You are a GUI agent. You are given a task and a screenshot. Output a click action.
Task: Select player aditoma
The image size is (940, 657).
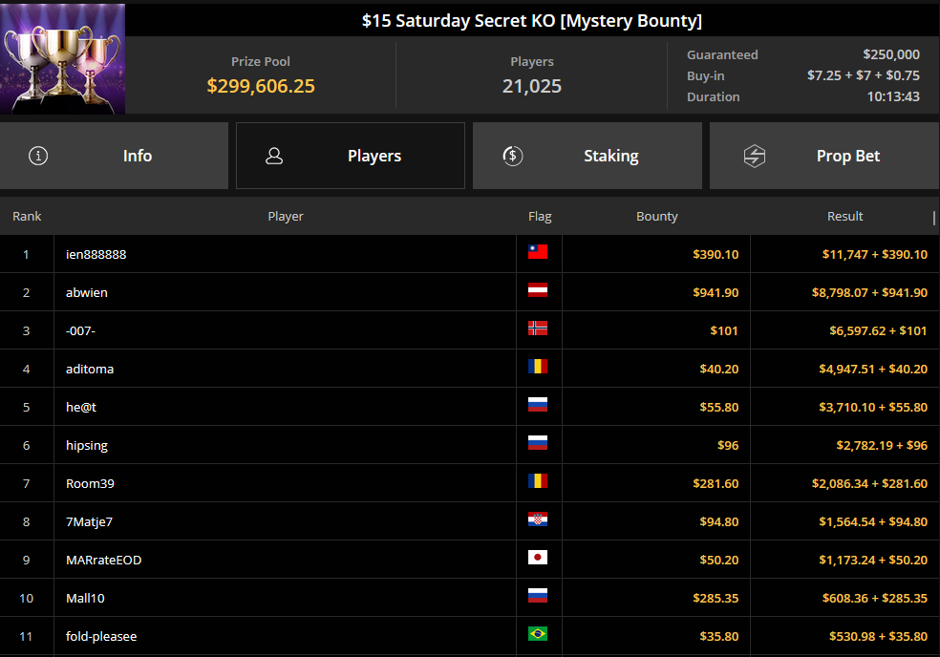coord(90,370)
